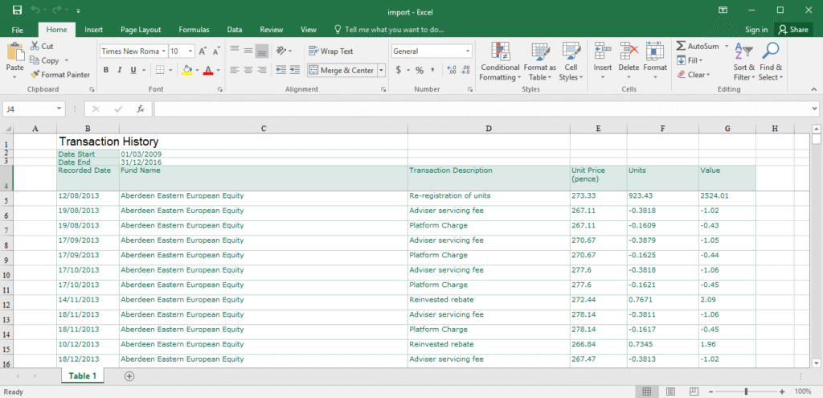Expand the General number format dropdown
The height and width of the screenshot is (398, 823).
pyautogui.click(x=468, y=51)
